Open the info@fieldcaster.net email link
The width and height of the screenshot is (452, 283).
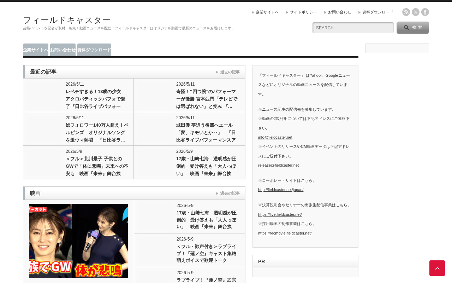click(x=275, y=137)
